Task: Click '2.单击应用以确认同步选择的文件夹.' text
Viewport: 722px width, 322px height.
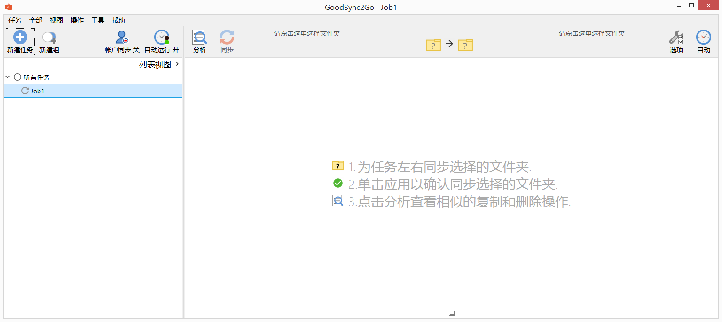Action: (x=453, y=184)
